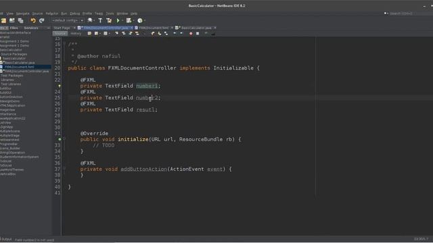Open the Navigate menu
This screenshot has height=243, width=433.
[x=22, y=13]
